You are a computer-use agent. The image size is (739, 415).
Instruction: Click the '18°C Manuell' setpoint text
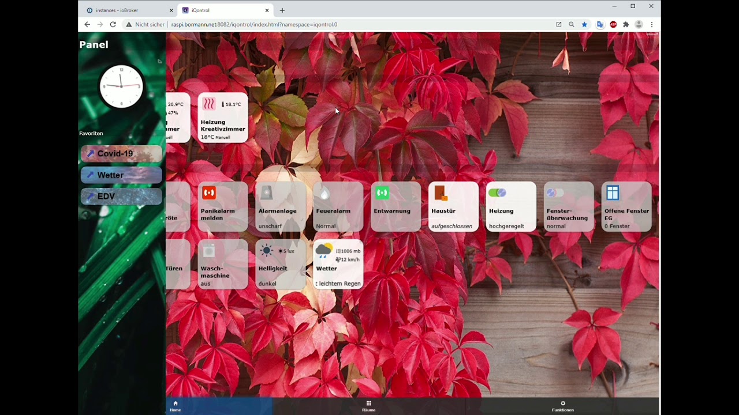tap(215, 137)
